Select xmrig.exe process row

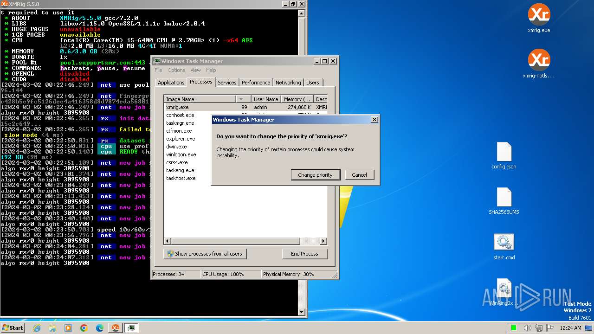pos(245,107)
